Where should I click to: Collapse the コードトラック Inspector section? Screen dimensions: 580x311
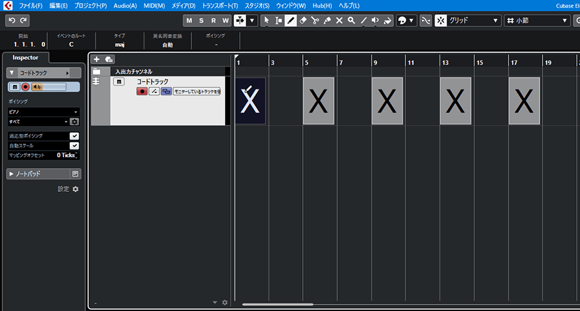pyautogui.click(x=12, y=73)
